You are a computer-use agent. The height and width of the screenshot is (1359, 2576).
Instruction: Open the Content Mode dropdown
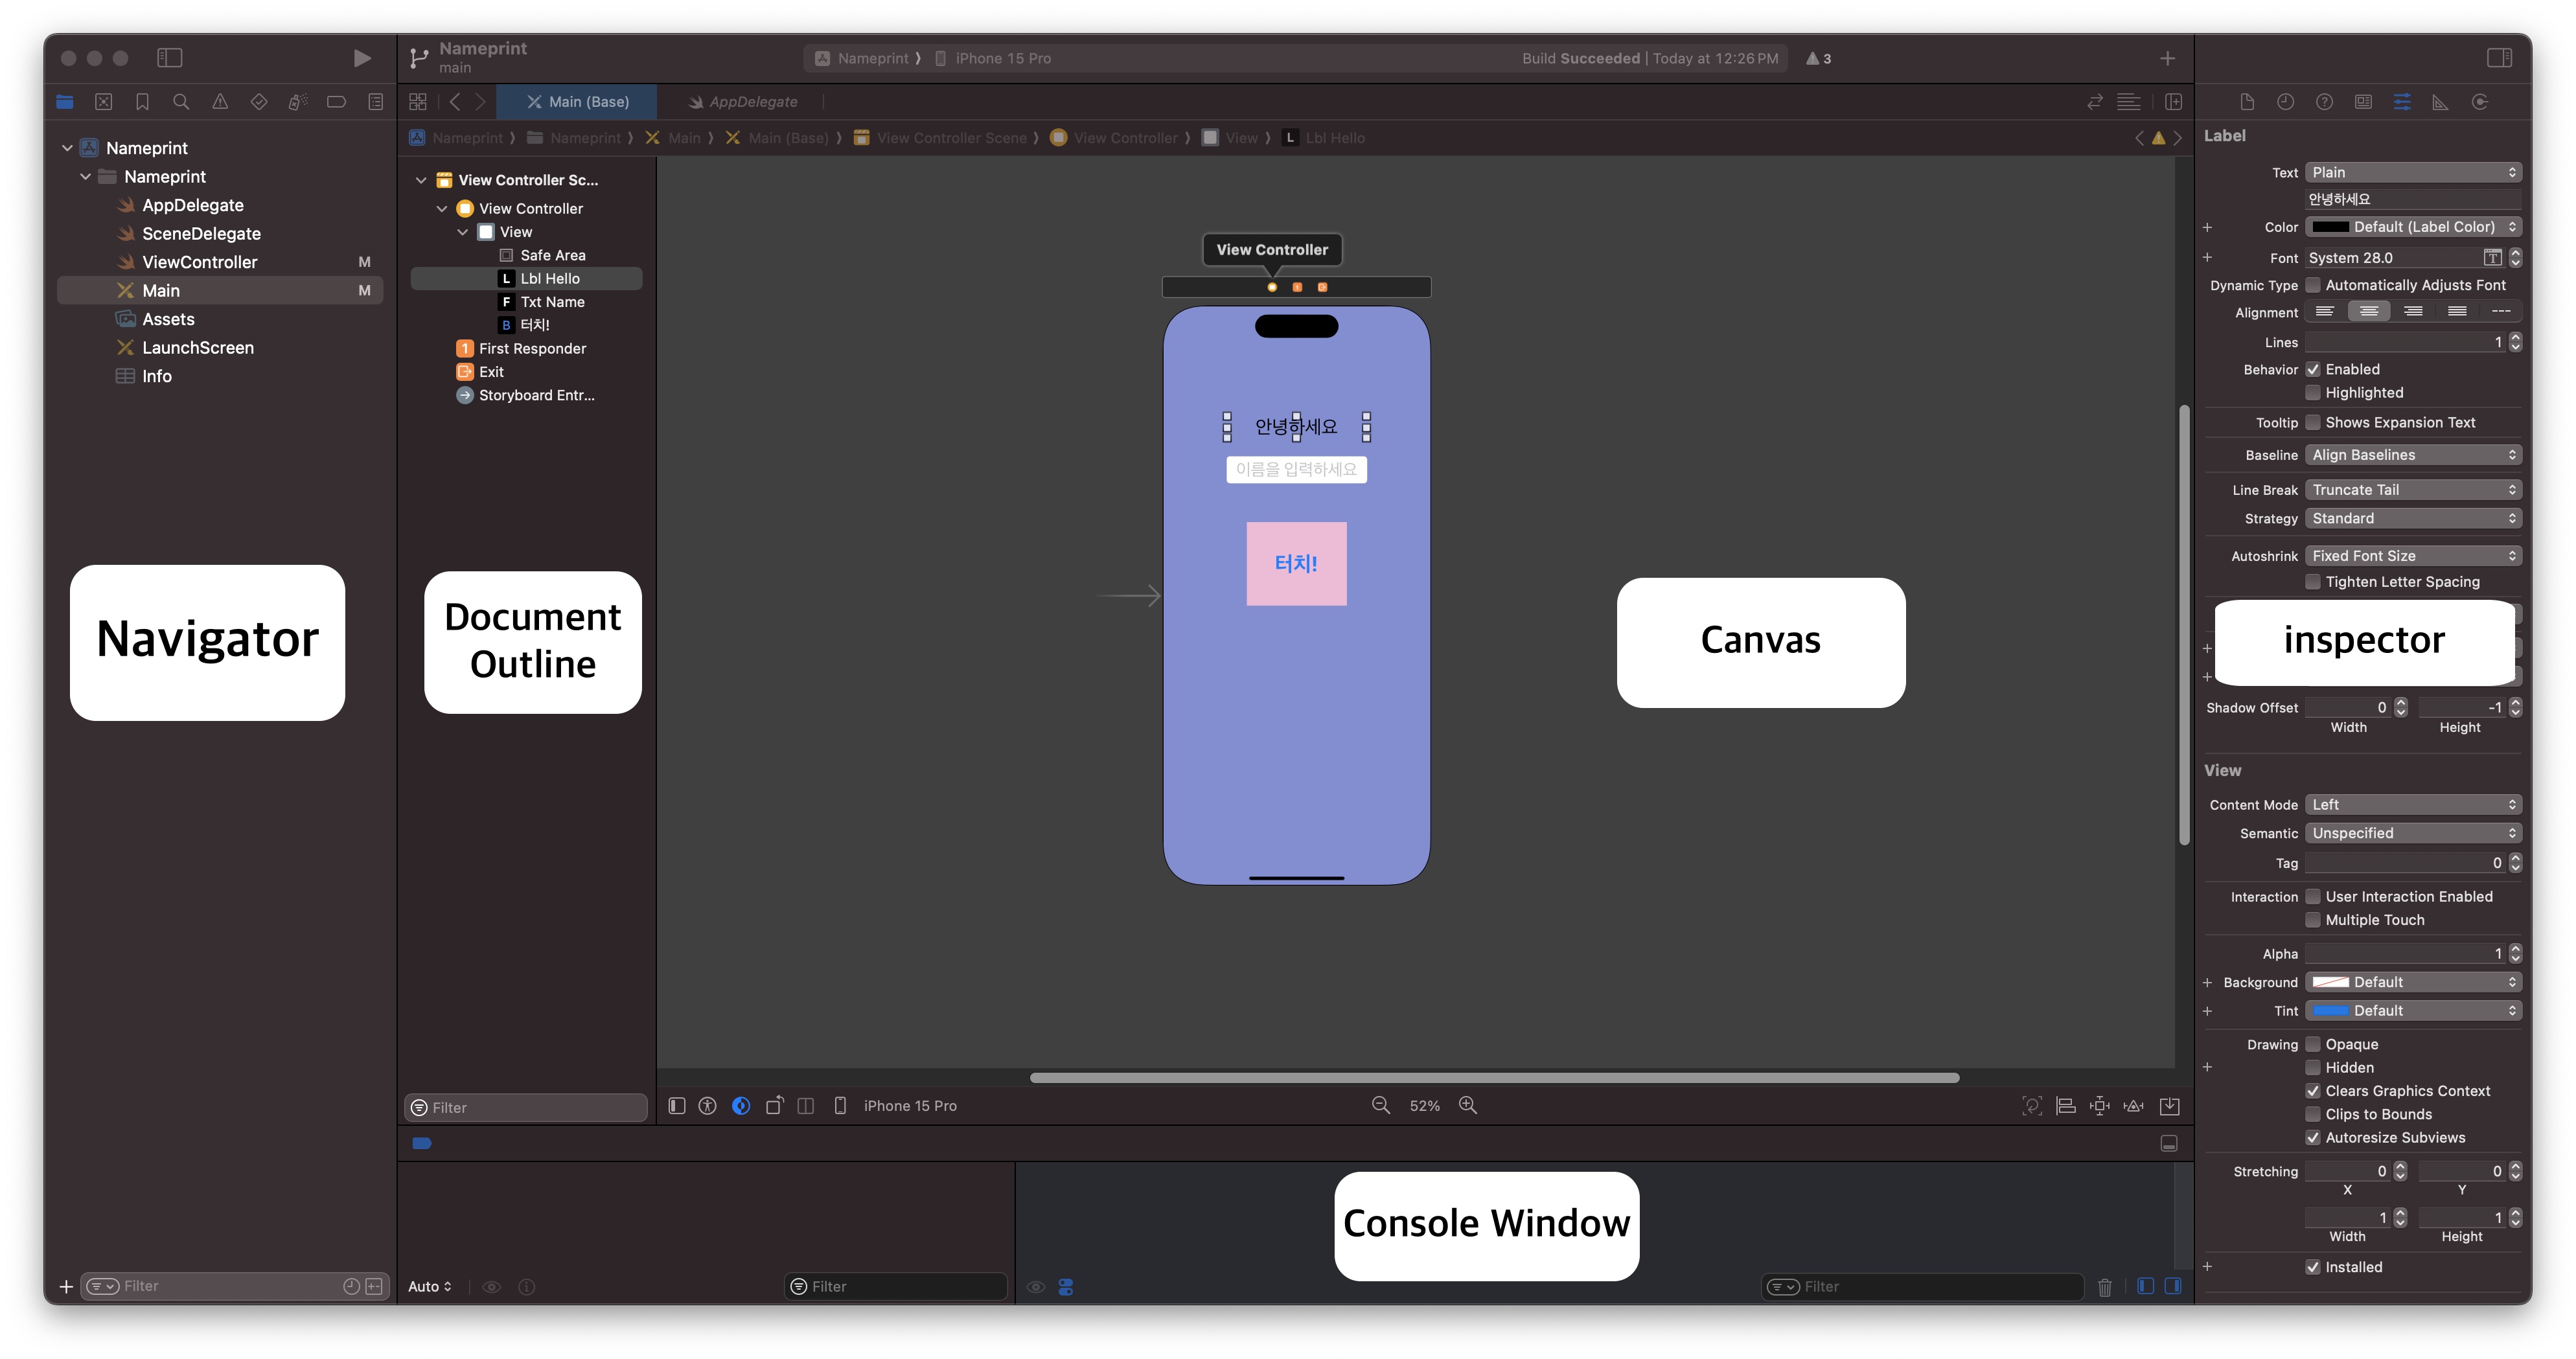(x=2412, y=805)
